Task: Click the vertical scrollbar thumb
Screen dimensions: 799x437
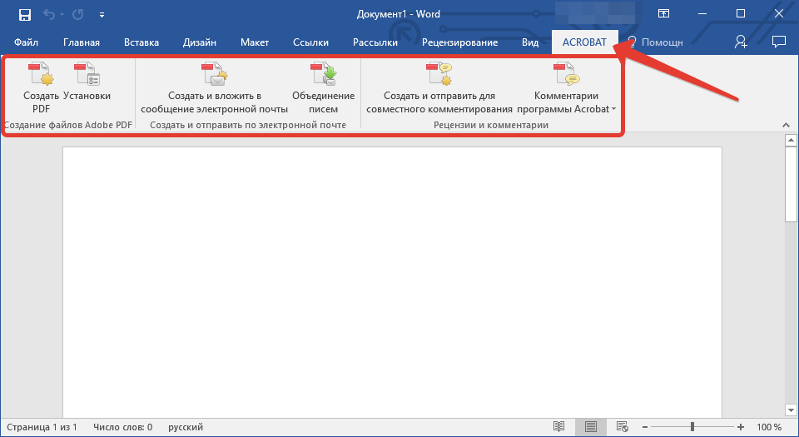Action: 791,183
